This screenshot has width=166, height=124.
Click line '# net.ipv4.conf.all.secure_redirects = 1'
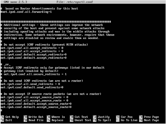pyautogui.click(x=33, y=74)
